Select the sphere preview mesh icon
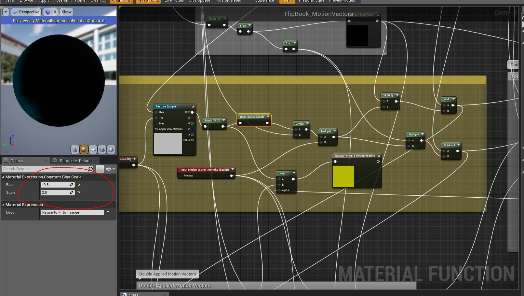The image size is (524, 296). 84,149
